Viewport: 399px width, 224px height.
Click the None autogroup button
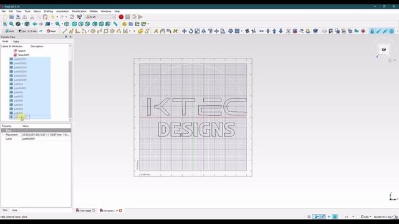[51, 31]
